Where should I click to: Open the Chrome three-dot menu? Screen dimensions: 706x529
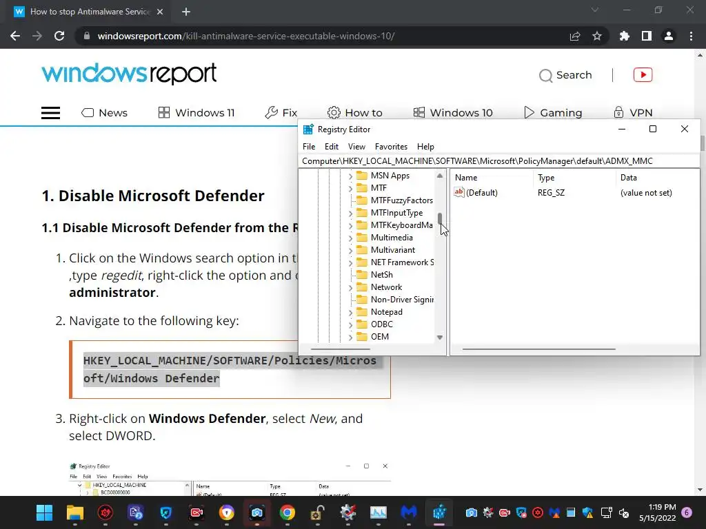click(x=691, y=36)
